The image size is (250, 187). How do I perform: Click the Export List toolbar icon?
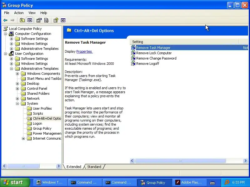(x=46, y=20)
